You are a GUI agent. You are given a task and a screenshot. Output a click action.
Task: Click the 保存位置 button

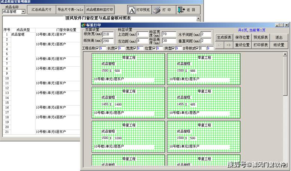242,37
